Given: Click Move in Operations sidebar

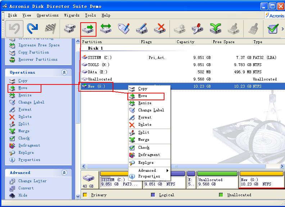Looking at the screenshot, I should click(x=23, y=88).
